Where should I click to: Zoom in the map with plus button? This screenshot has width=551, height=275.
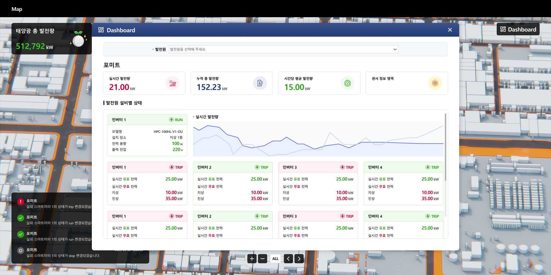tap(252, 259)
